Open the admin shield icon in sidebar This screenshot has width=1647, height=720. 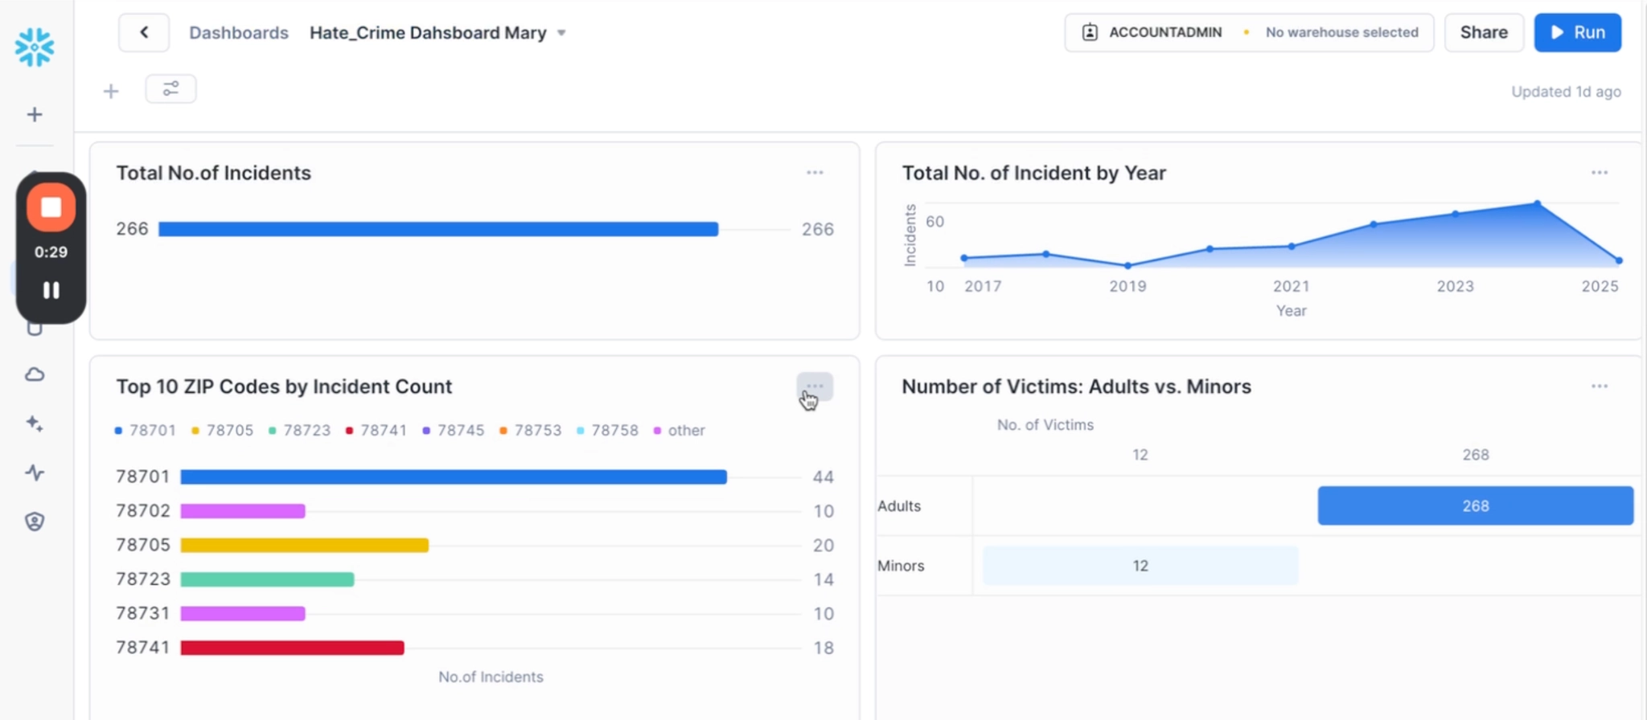pyautogui.click(x=35, y=522)
